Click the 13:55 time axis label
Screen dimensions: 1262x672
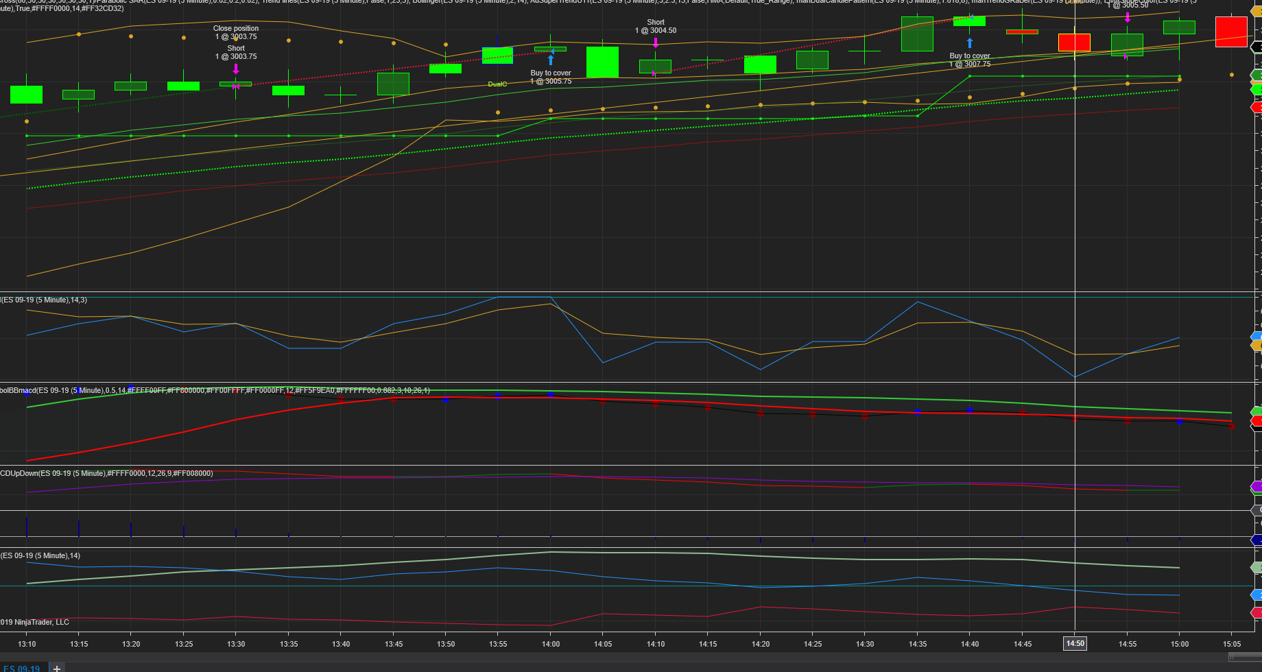click(498, 644)
